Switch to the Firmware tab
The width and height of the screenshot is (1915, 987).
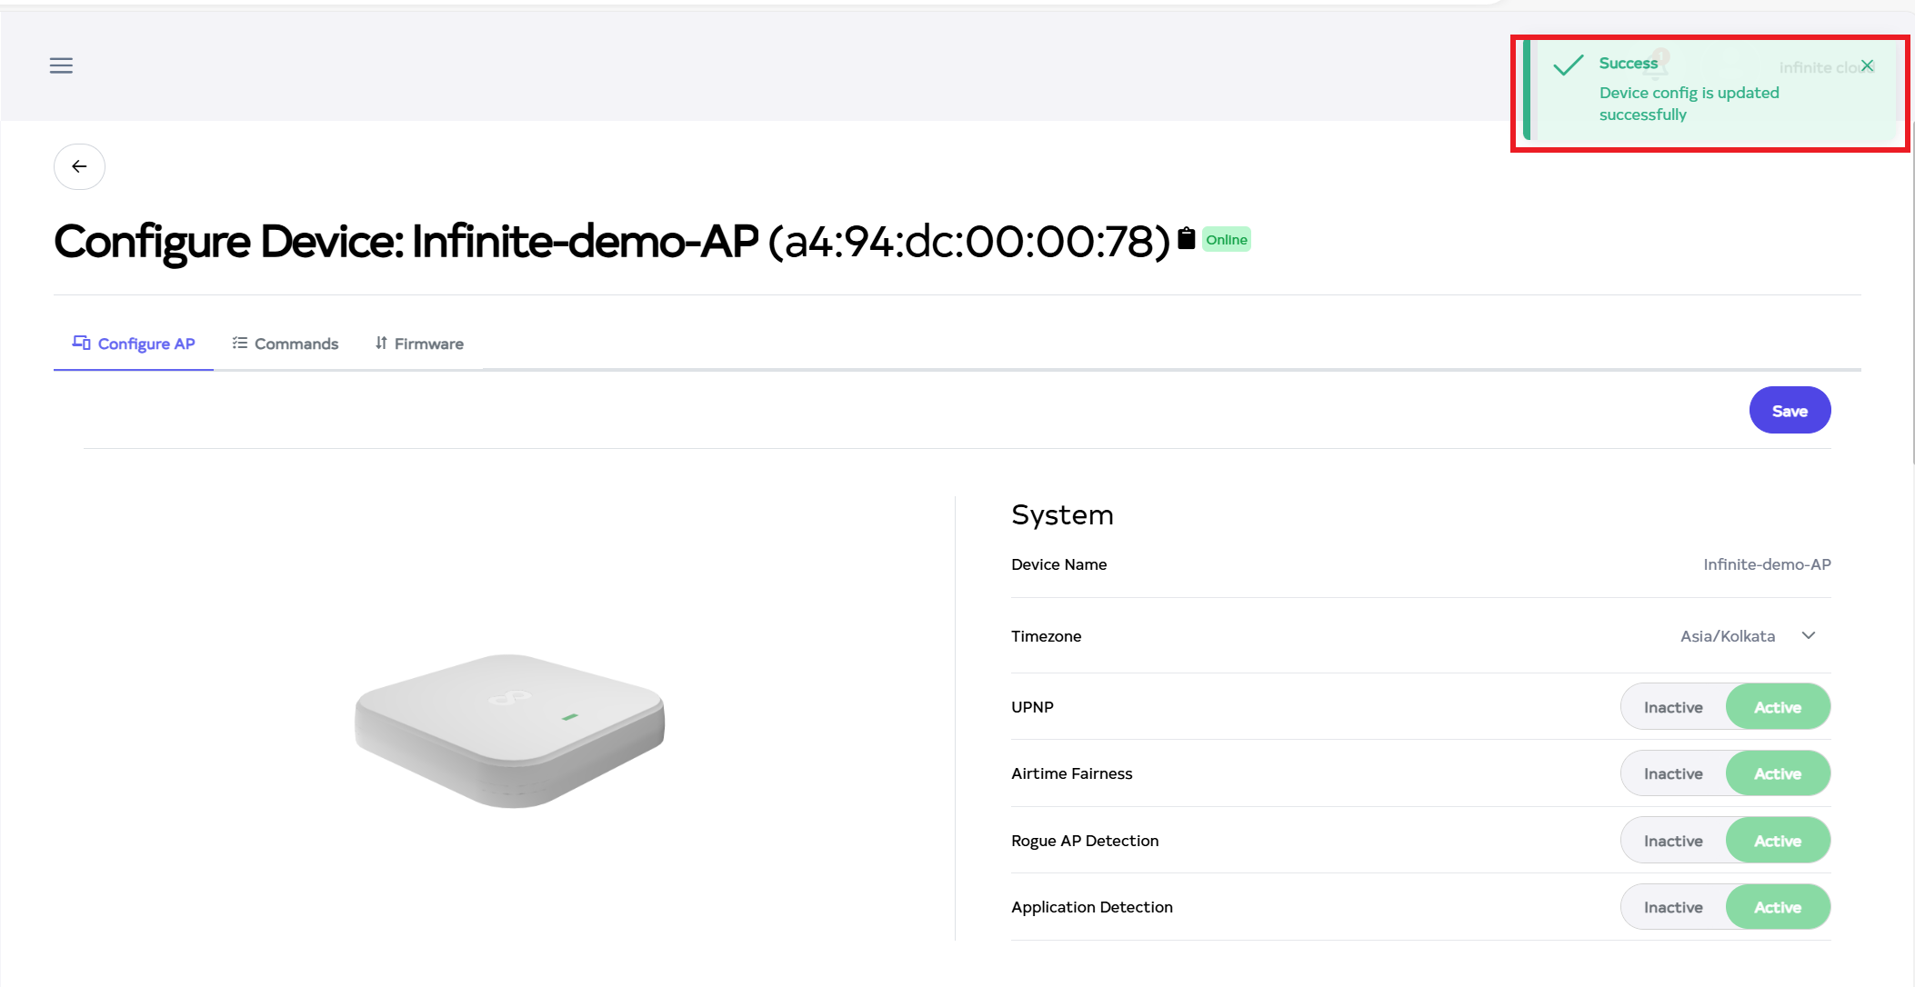[428, 344]
